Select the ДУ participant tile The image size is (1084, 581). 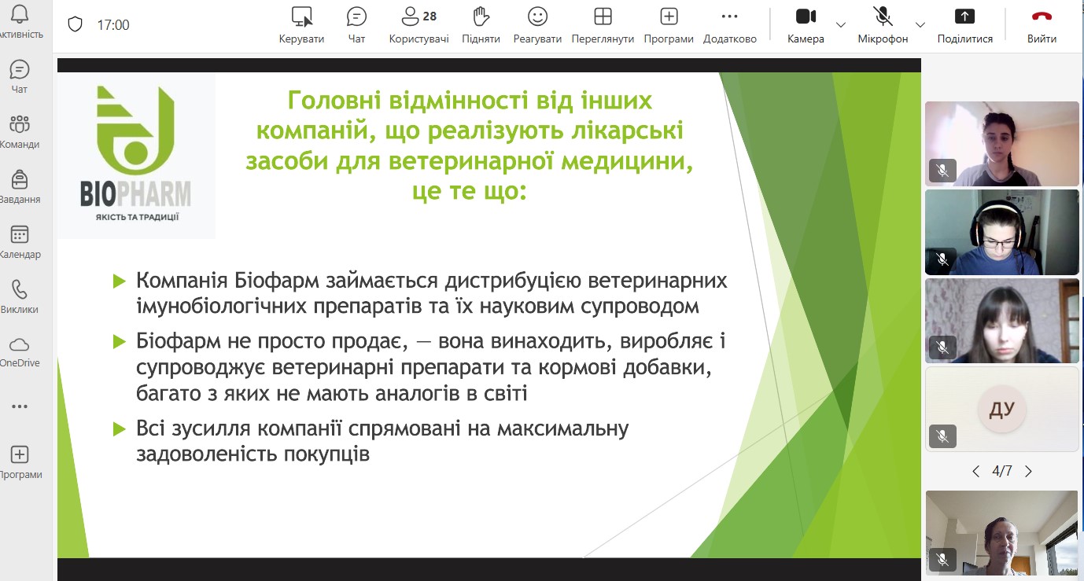click(x=1001, y=409)
